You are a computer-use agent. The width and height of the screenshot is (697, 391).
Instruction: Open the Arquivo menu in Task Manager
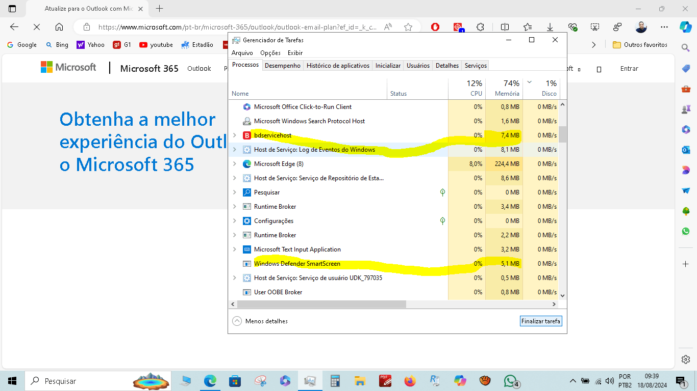242,53
